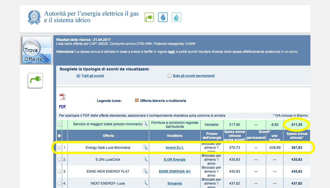Image resolution: width=330 pixels, height=188 pixels.
Task: Click the Spesa annua stimata senza sconti header
Action: [x=235, y=135]
